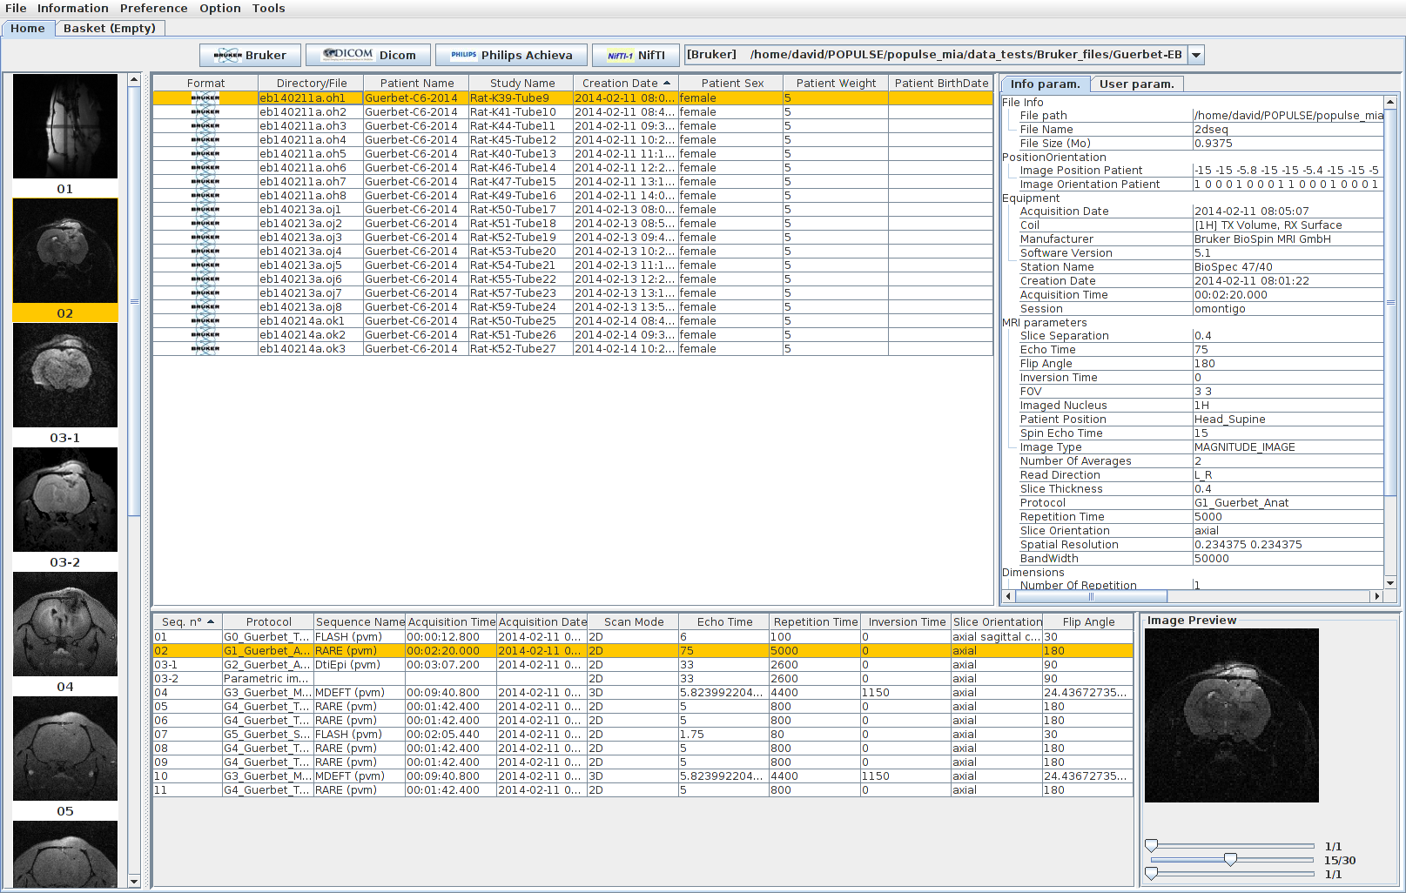1406x893 pixels.
Task: Move the 15/30 slice slider handle
Action: pyautogui.click(x=1230, y=860)
